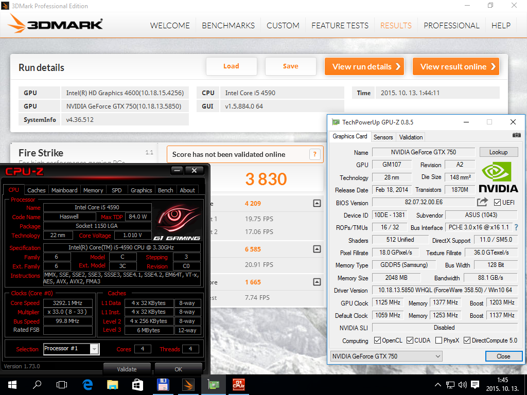The width and height of the screenshot is (527, 395).
Task: Collapse the 4 209 graphics score section
Action: pyautogui.click(x=317, y=203)
